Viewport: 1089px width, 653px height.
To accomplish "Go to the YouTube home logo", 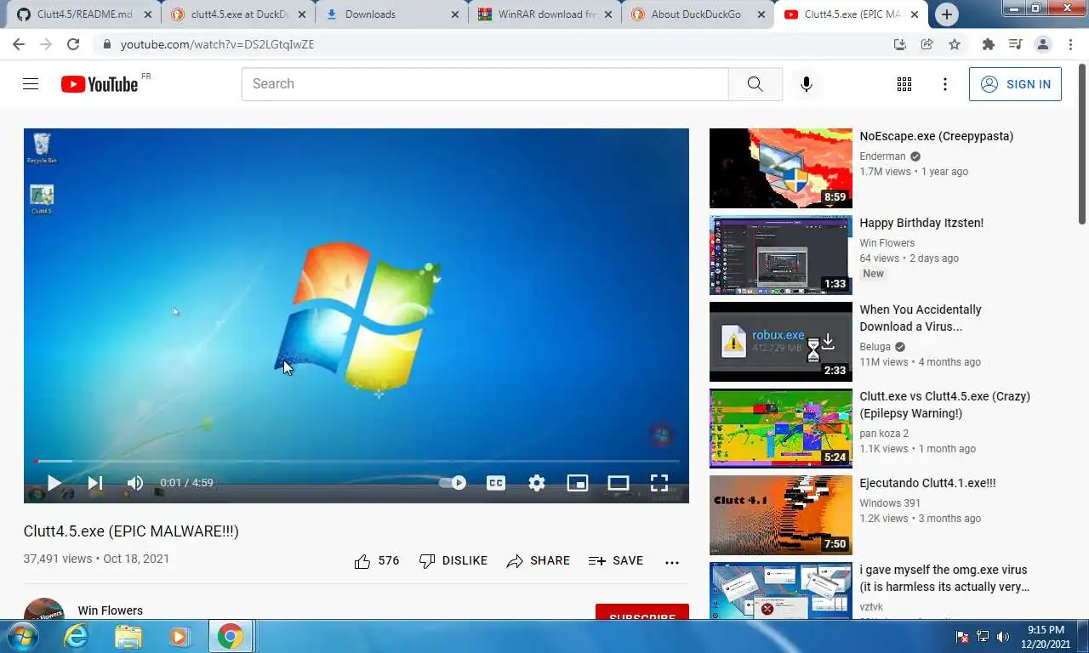I will click(100, 84).
